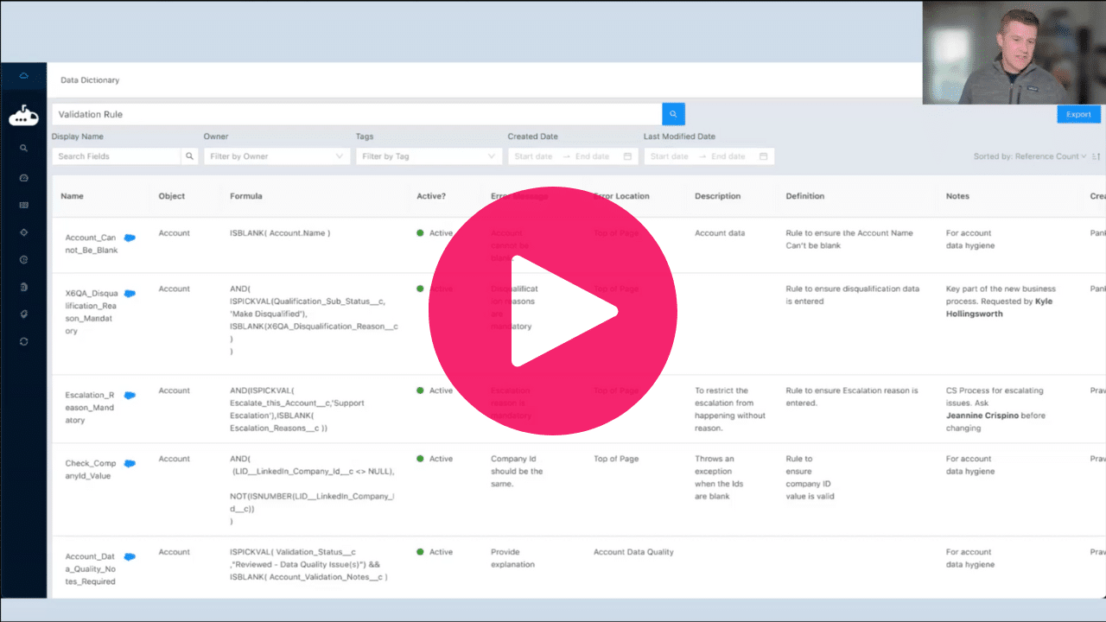Open the Check_CompanyId_Value rule name

92,470
